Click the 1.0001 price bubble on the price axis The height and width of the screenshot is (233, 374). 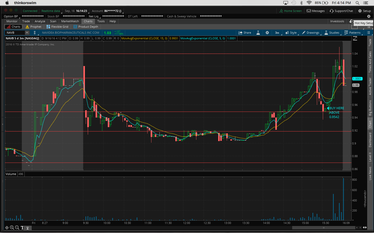(x=357, y=79)
